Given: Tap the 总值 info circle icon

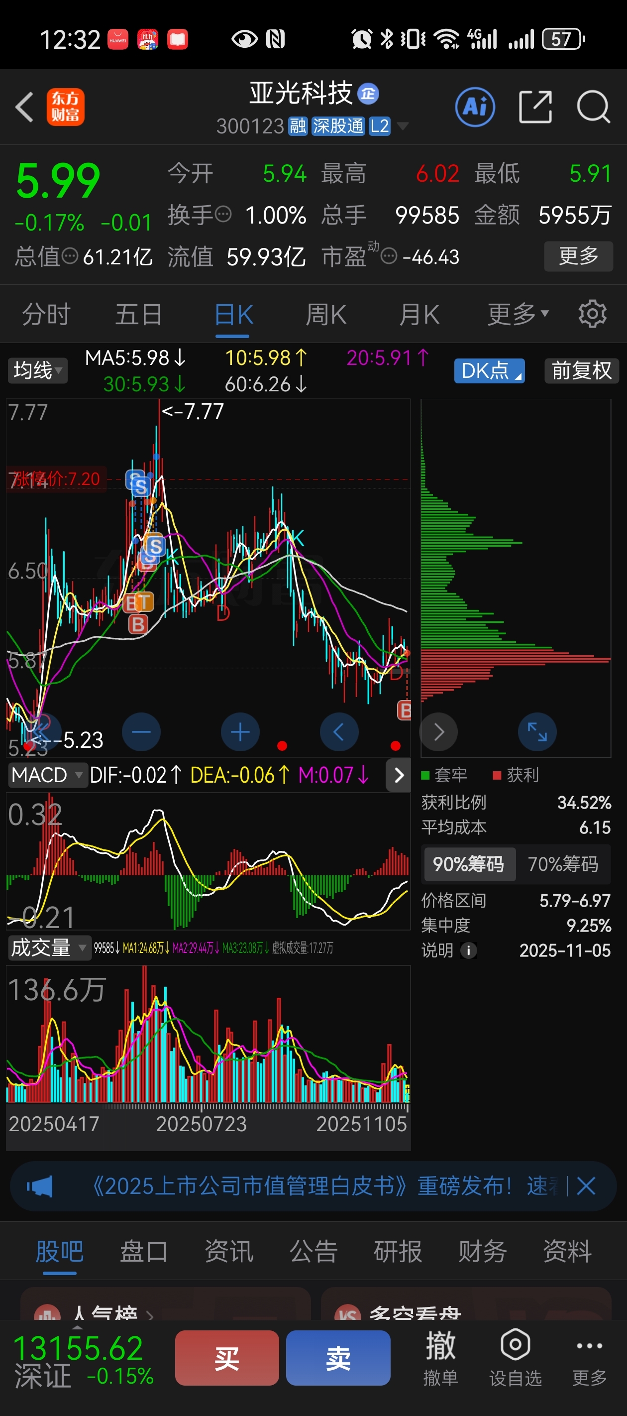Looking at the screenshot, I should click(70, 255).
